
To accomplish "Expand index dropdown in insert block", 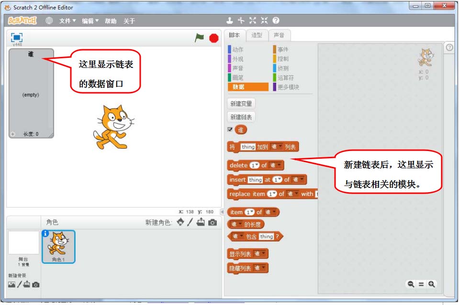I will 277,180.
